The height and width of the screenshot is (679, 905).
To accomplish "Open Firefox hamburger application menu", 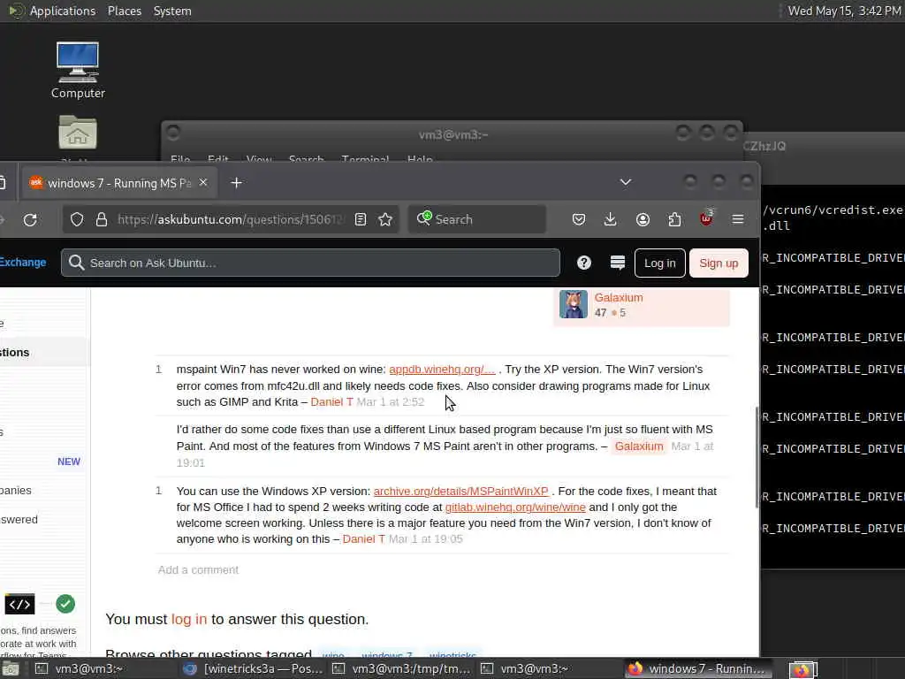I will click(738, 219).
